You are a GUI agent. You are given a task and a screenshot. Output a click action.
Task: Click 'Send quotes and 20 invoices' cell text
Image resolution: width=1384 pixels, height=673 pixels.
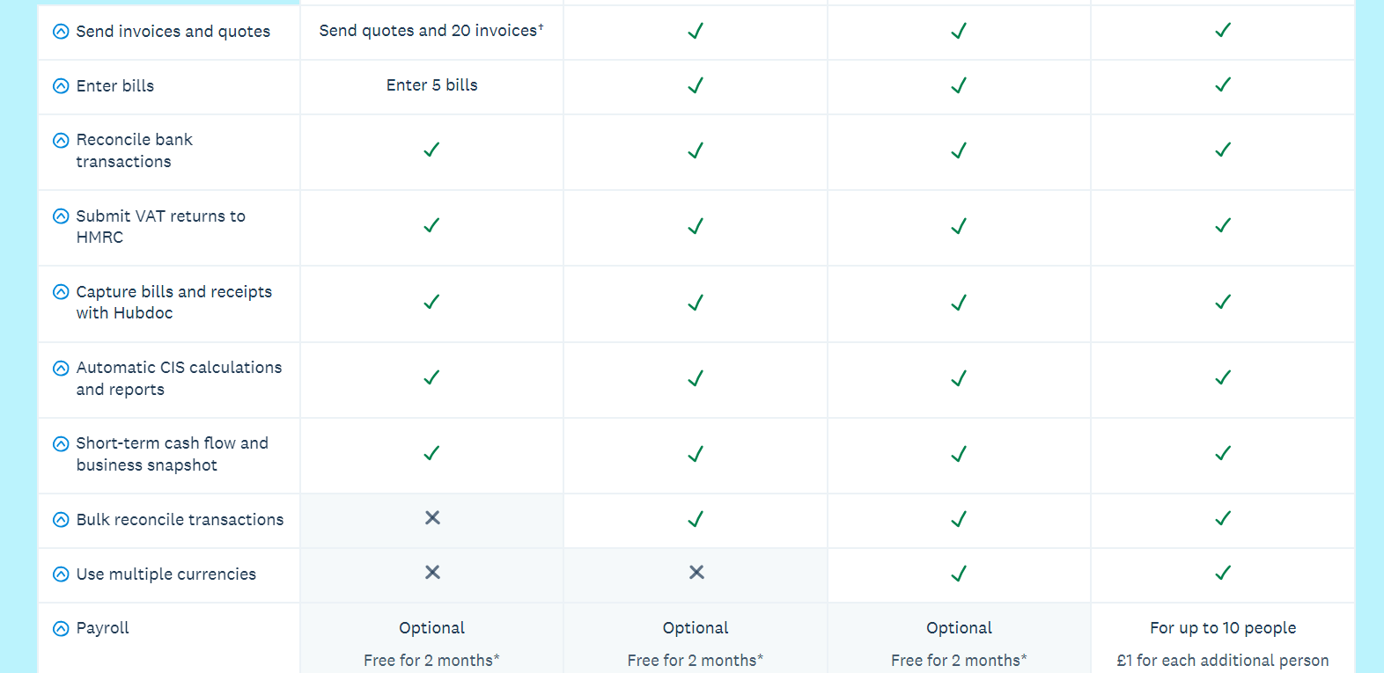[x=431, y=31]
